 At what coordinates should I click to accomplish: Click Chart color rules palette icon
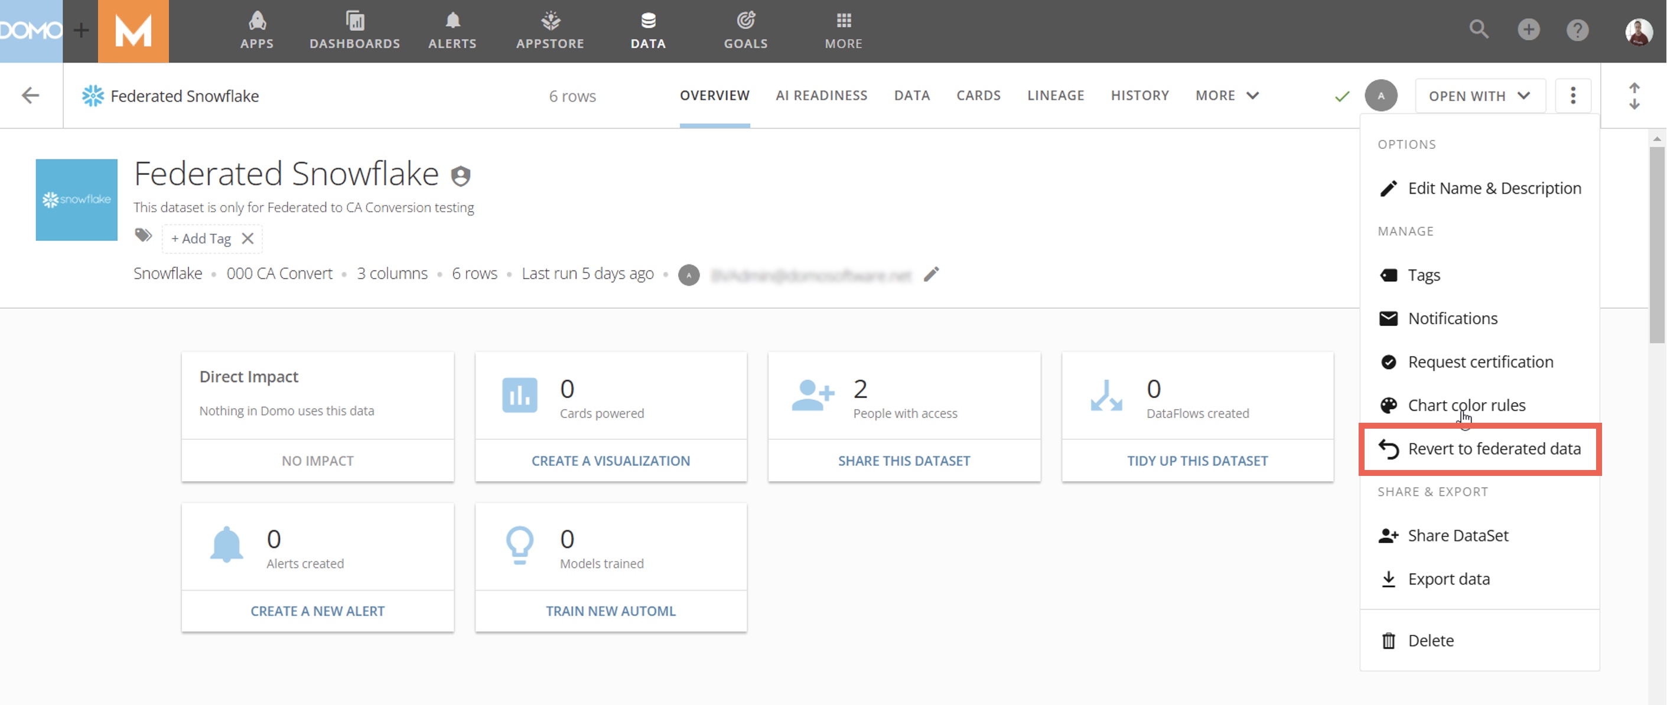[x=1389, y=405]
